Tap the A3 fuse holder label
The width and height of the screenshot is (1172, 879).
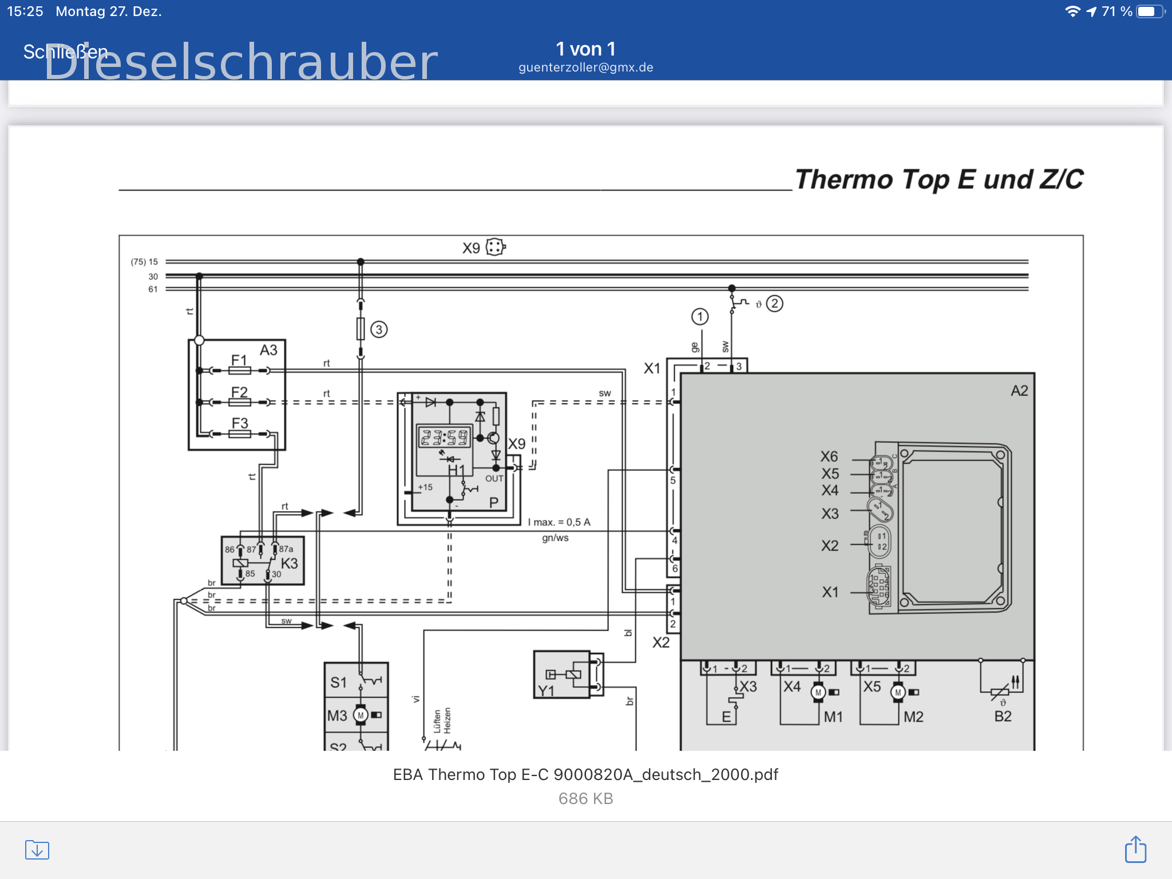click(x=268, y=350)
